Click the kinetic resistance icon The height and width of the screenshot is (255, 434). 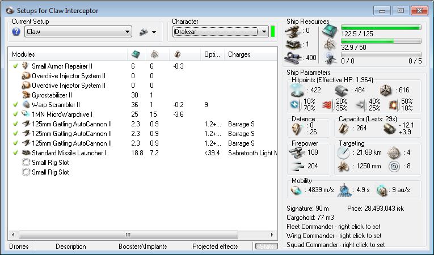[x=360, y=105]
